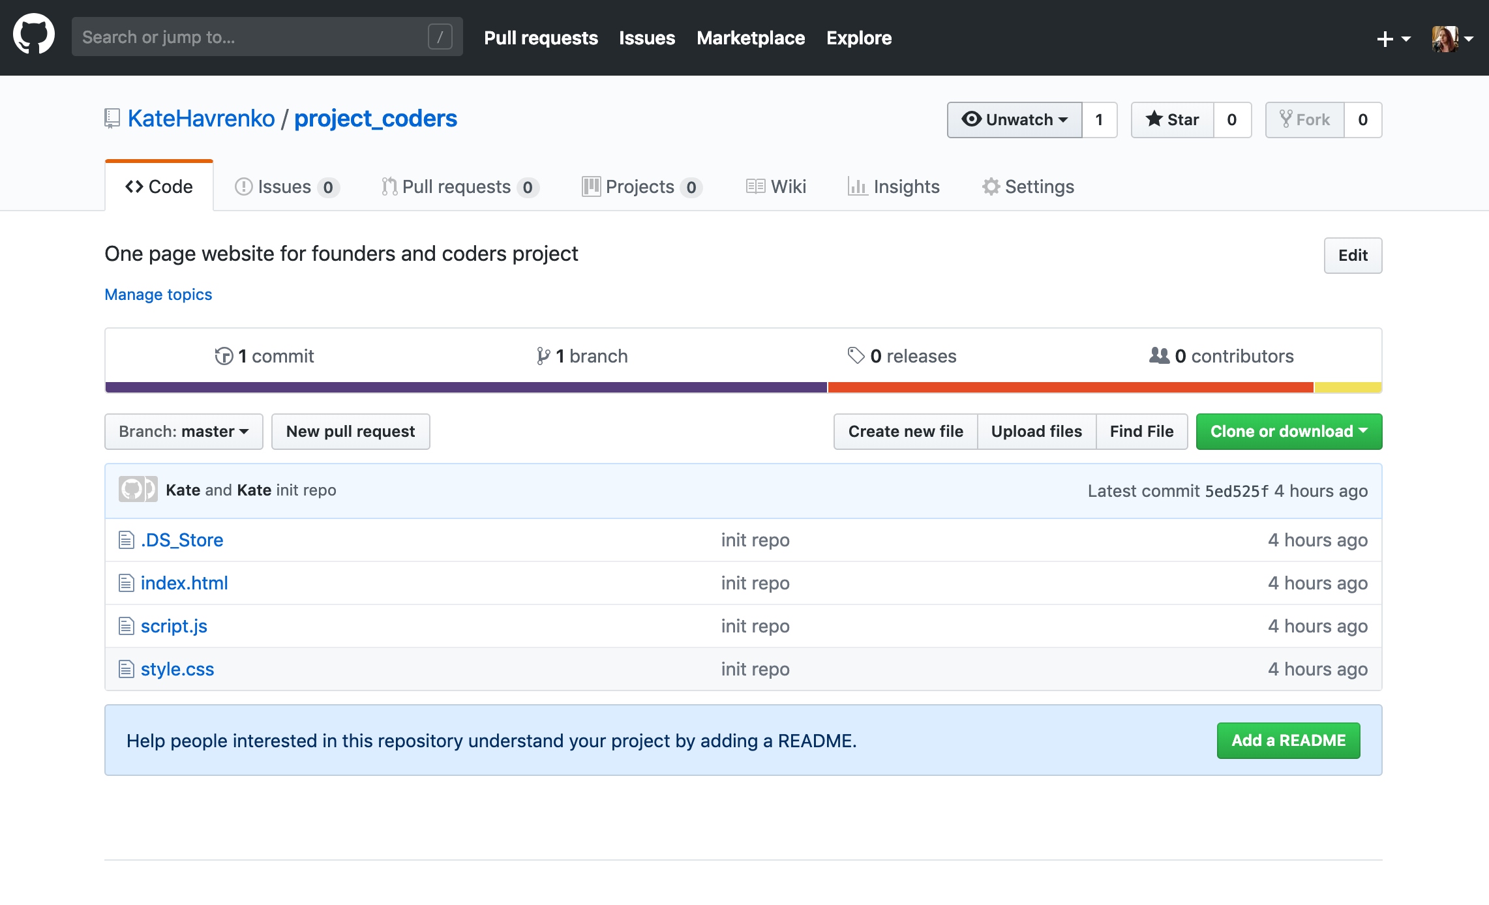
Task: Open the Branch: master selector
Action: click(184, 432)
